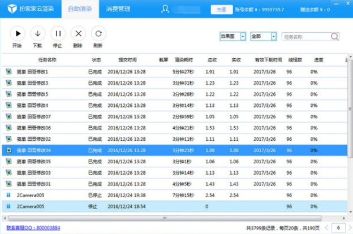The width and height of the screenshot is (353, 234).
Task: Click the cube logo of the cloud render app
Action: [x=12, y=9]
